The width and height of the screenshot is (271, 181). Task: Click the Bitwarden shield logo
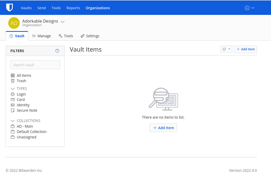tap(9, 8)
